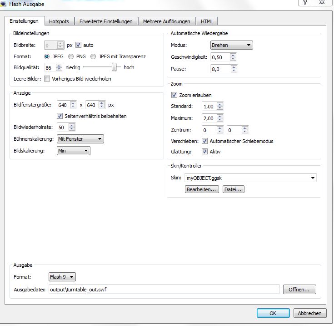Open the Modus dropdown showing Drehen
Viewport: 334px width, 326px height.
(231, 45)
